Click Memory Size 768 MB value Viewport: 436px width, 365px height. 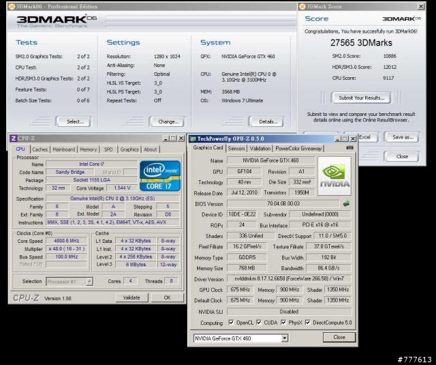[x=247, y=268]
